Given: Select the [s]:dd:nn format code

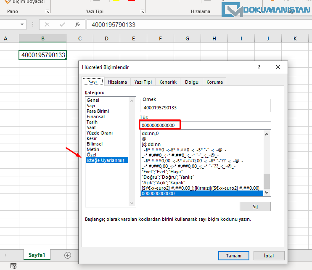Looking at the screenshot, I should click(x=202, y=144).
